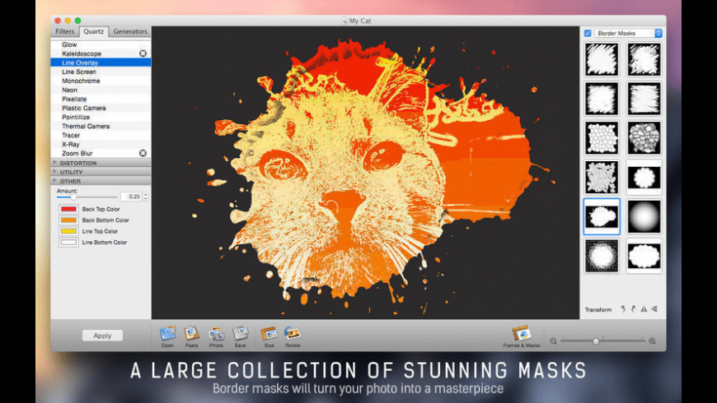Switch to the Generators tab

(130, 31)
